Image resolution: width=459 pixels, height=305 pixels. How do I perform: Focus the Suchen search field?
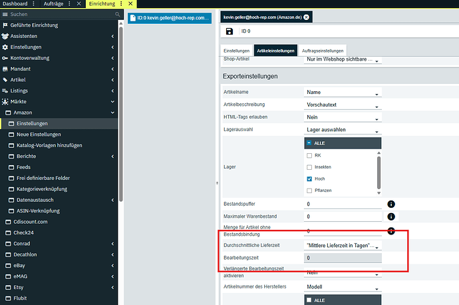61,14
